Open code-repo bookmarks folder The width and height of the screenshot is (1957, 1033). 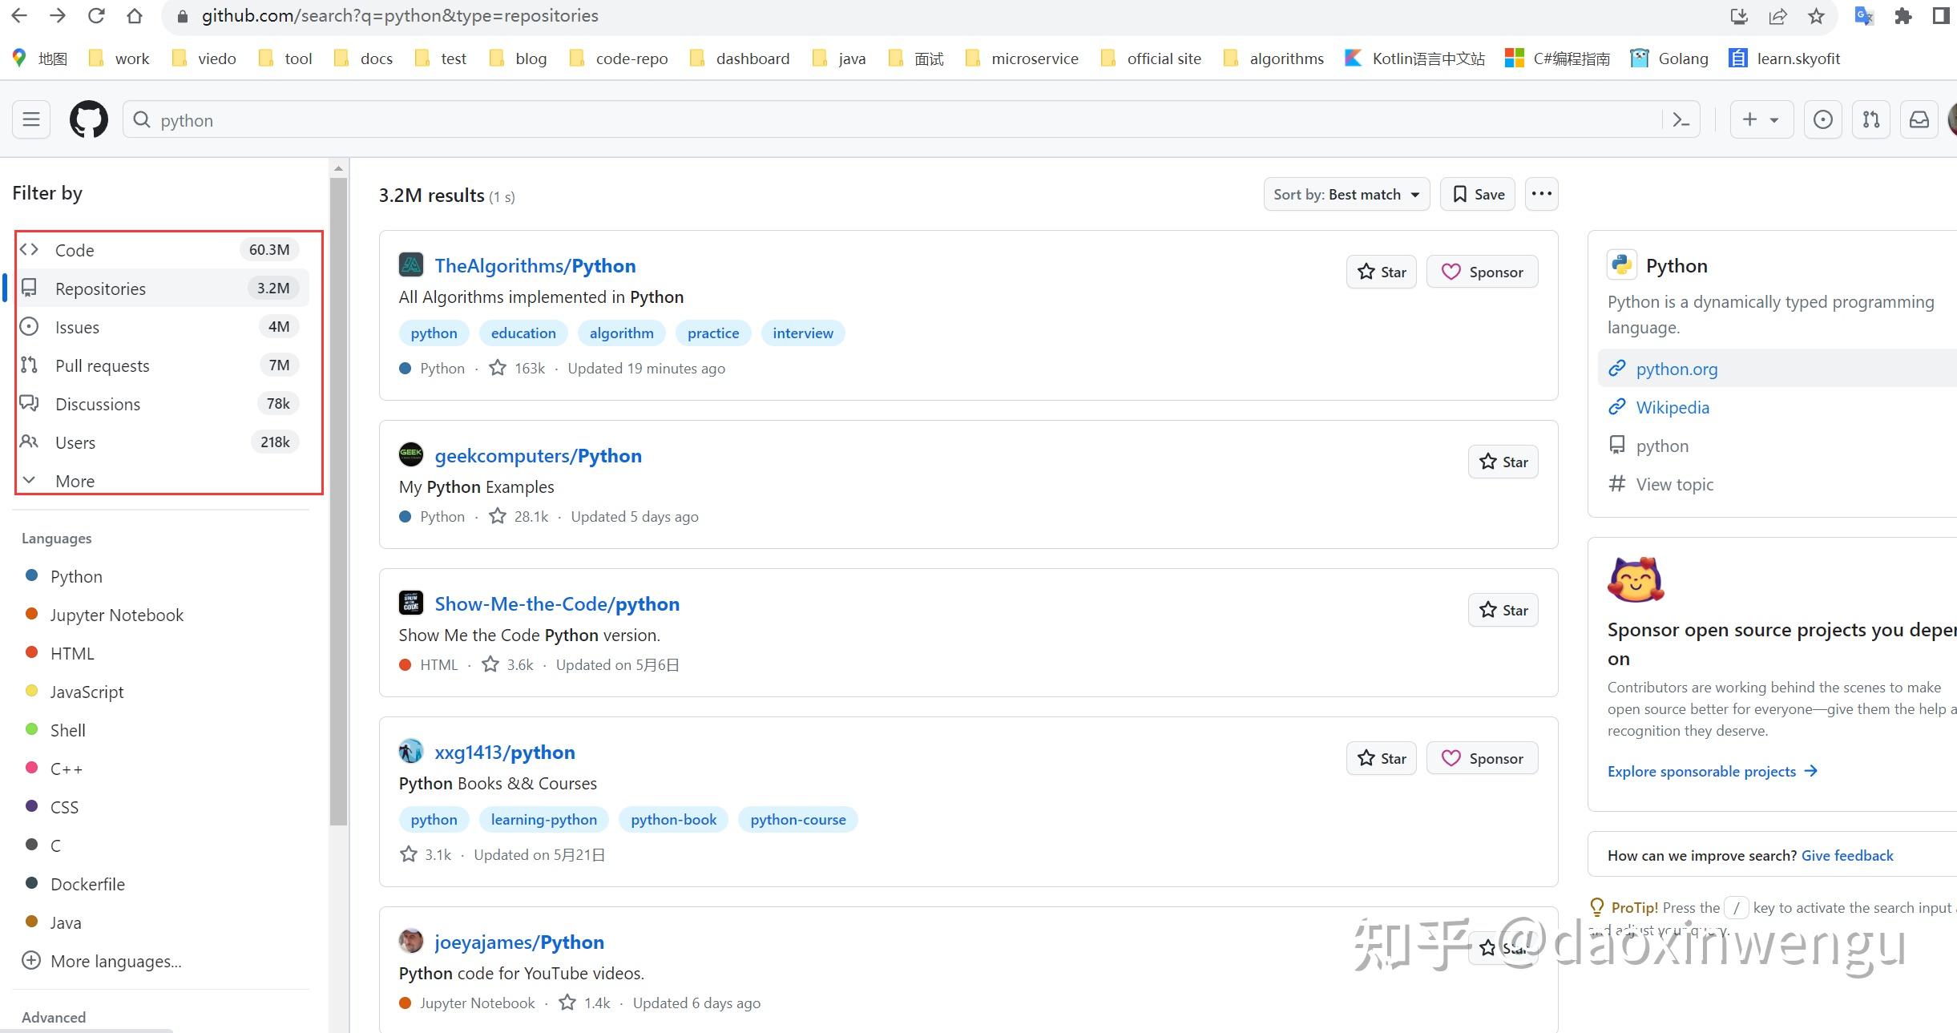click(x=618, y=59)
